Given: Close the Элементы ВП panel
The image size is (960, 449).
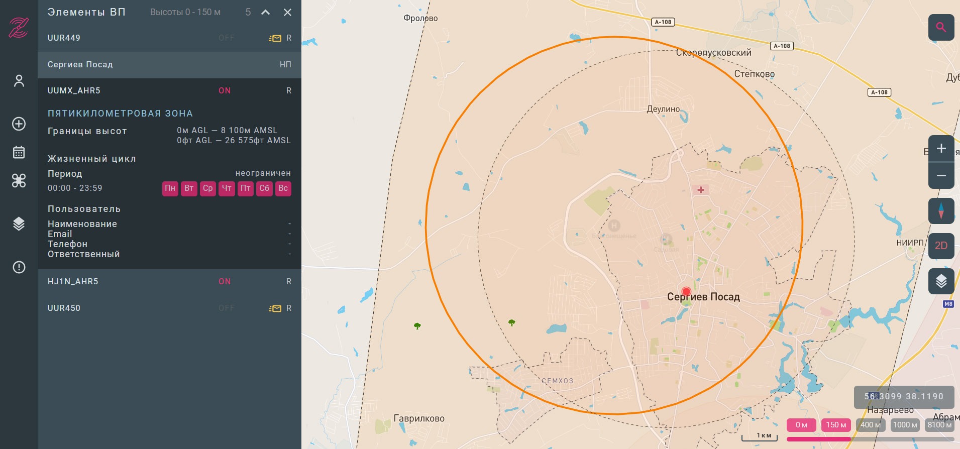Looking at the screenshot, I should [x=287, y=12].
